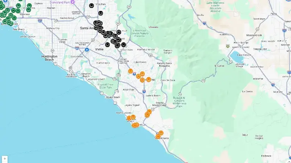
Task: Click Ronald W. Caspers Wilderness Park label
Action: tap(179, 102)
